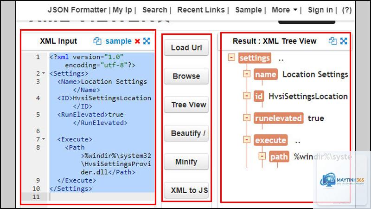Fold code at line 2 arrow

(44, 73)
